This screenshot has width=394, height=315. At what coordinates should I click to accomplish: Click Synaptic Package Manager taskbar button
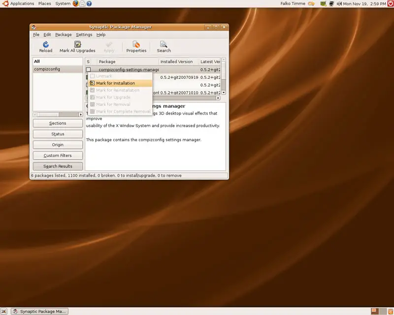point(40,311)
